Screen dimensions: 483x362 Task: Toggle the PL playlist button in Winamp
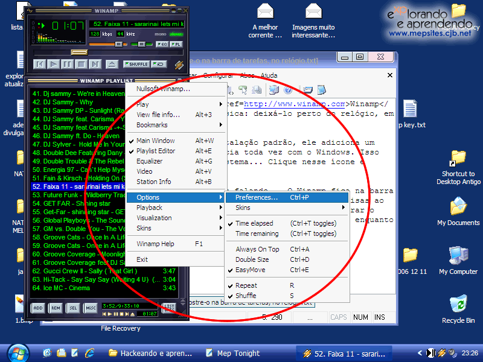pos(176,44)
